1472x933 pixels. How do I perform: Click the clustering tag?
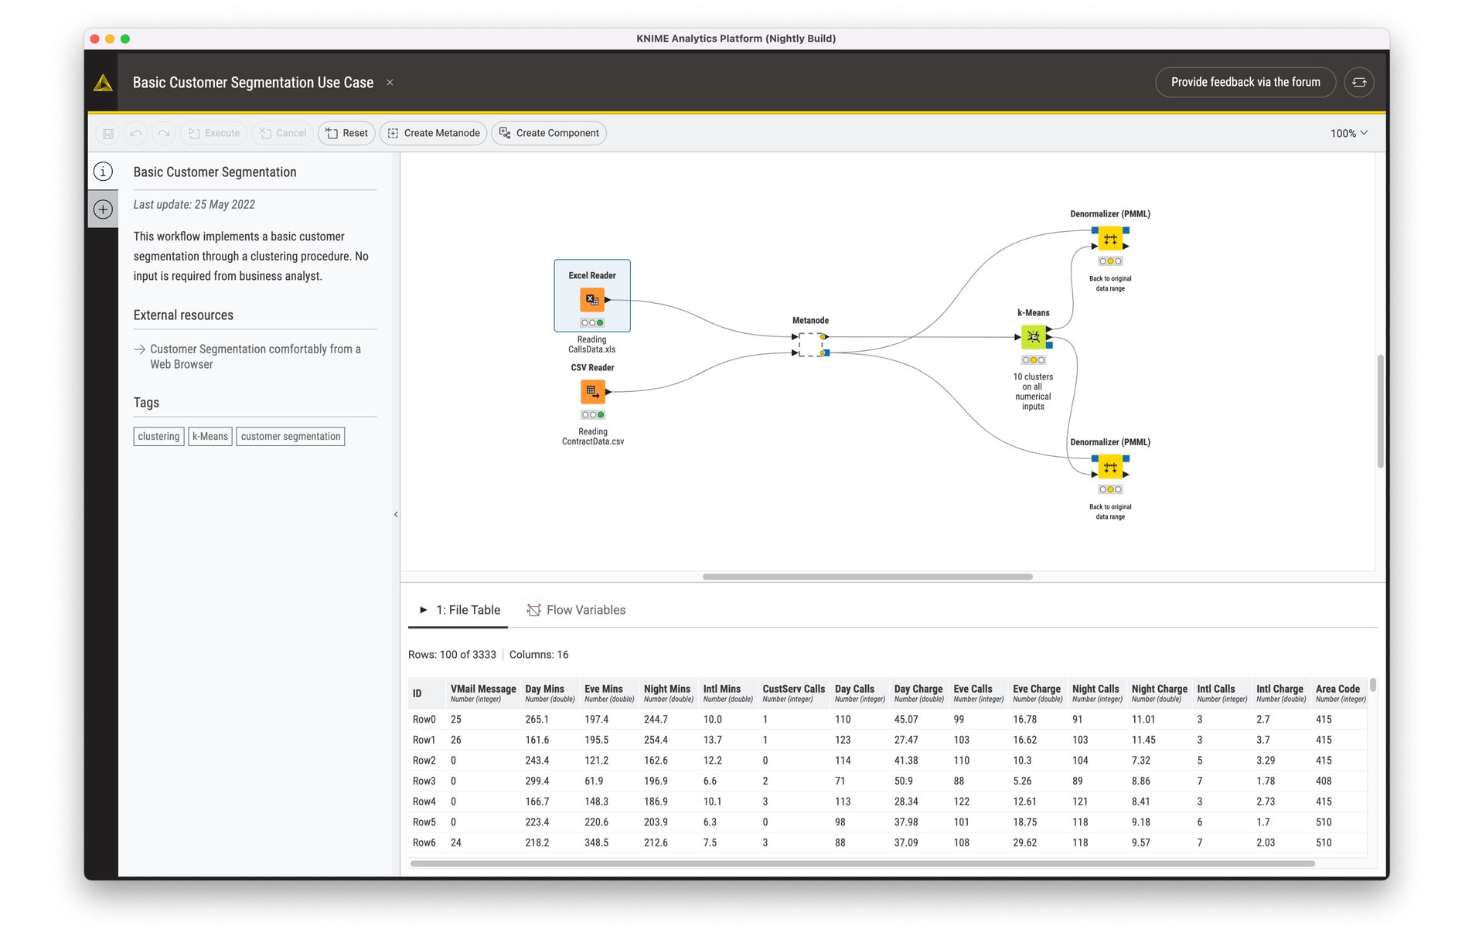[x=158, y=436]
